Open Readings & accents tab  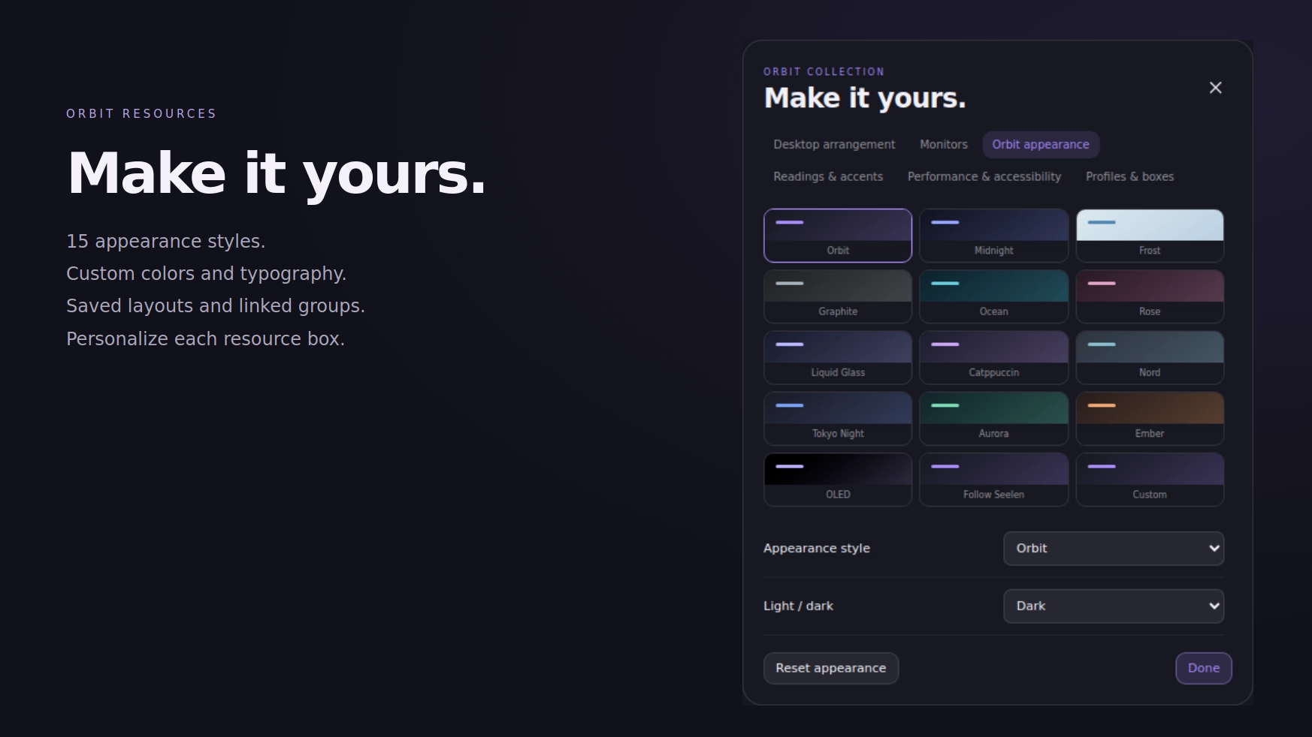click(828, 177)
